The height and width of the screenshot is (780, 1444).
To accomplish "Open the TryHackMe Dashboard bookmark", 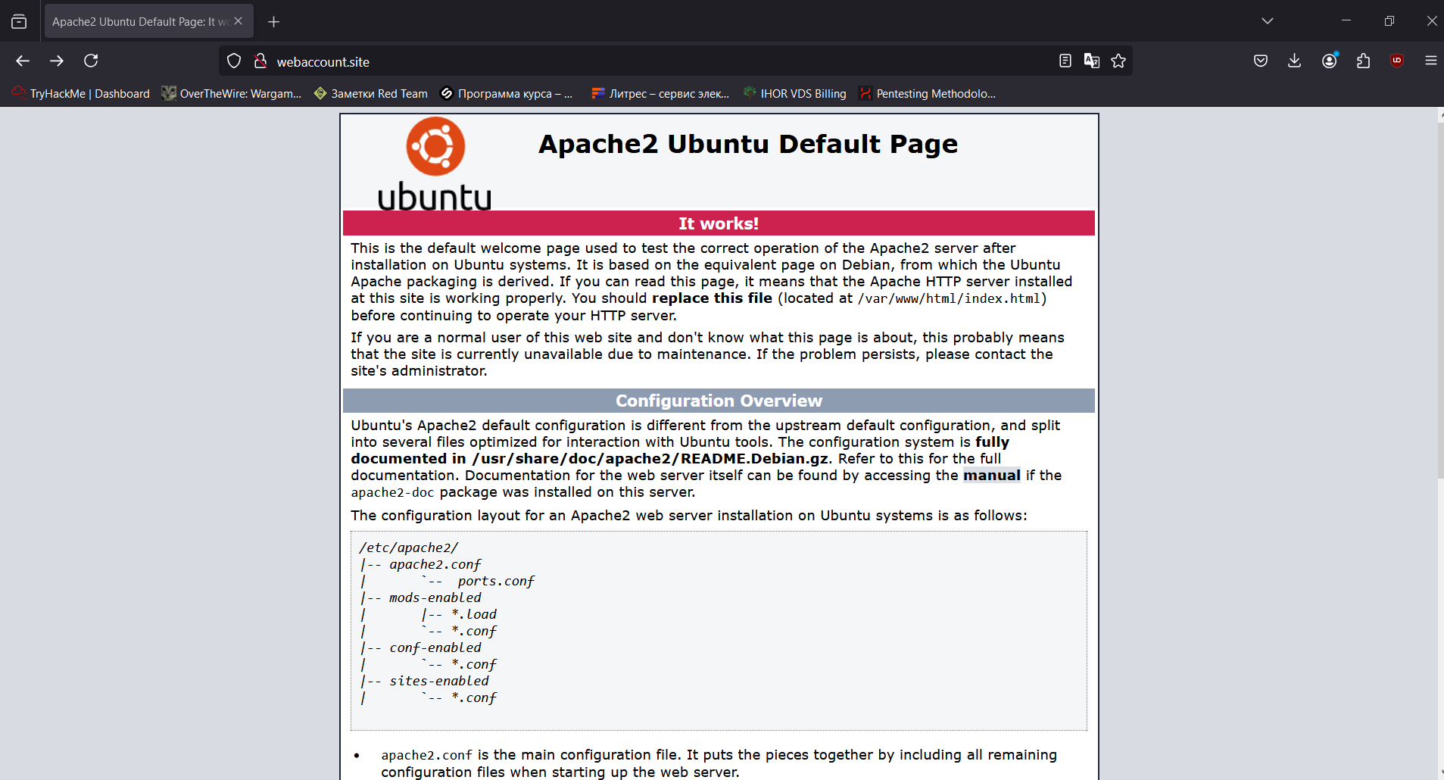I will [82, 94].
